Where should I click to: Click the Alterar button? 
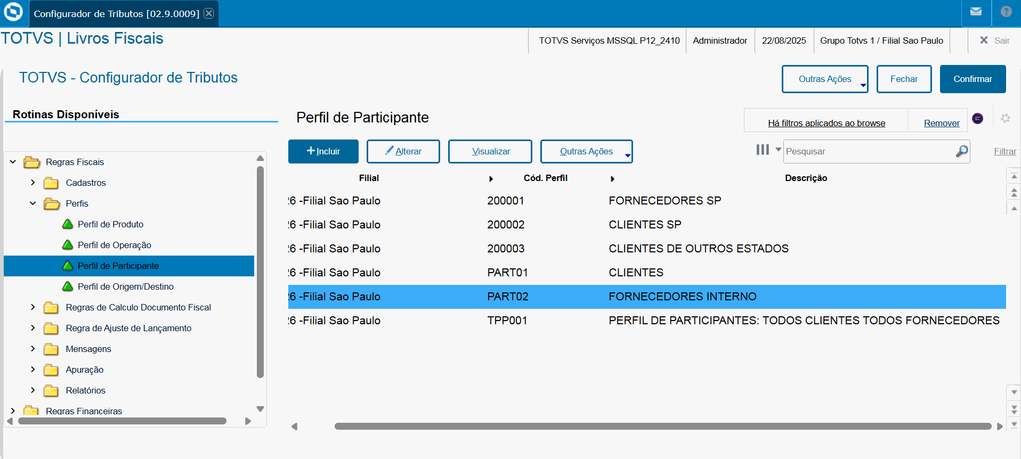(403, 151)
